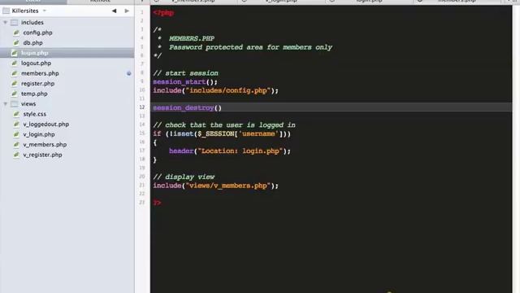The width and height of the screenshot is (520, 293).
Task: Open db.php in the file list
Action: click(x=32, y=43)
